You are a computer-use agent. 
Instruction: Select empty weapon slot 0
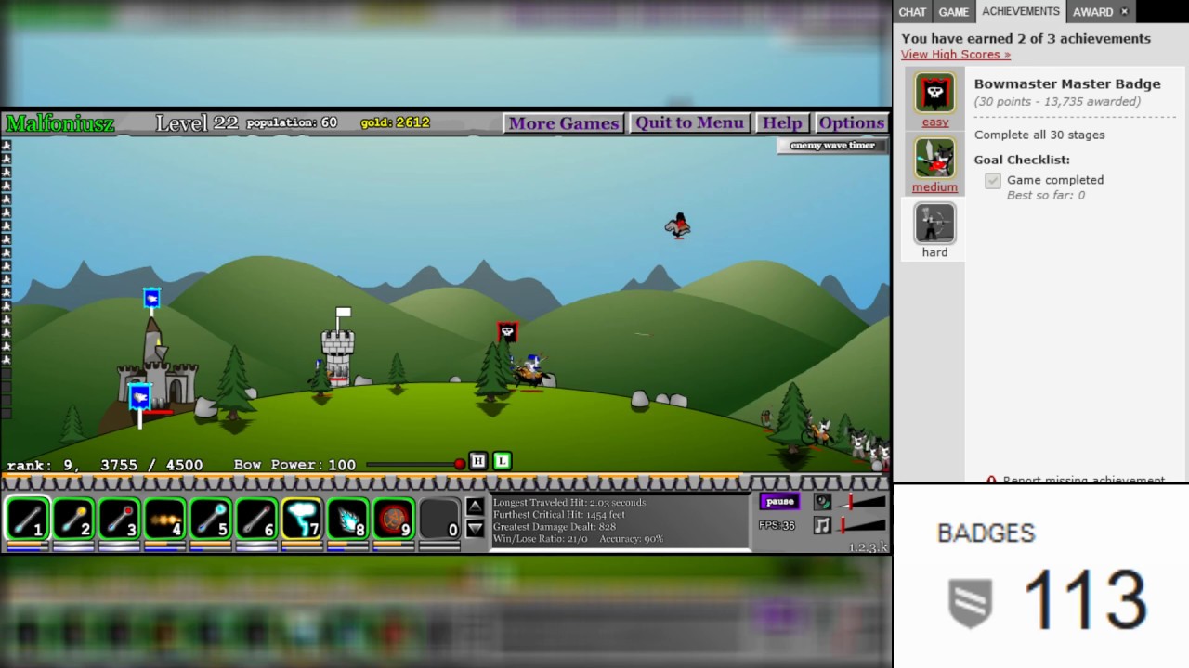pos(439,519)
